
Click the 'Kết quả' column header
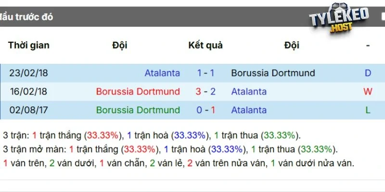click(x=205, y=46)
